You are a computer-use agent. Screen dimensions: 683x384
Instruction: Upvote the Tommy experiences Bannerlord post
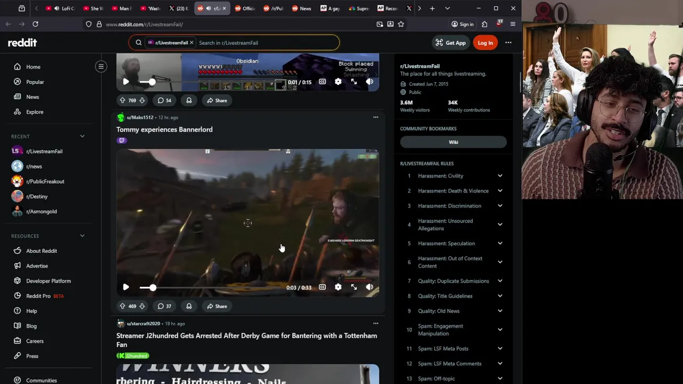tap(122, 306)
